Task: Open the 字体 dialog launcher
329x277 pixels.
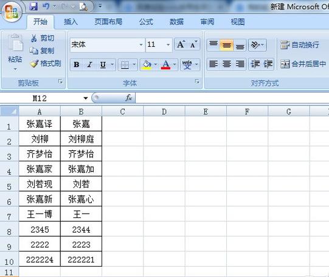Action: click(x=197, y=82)
